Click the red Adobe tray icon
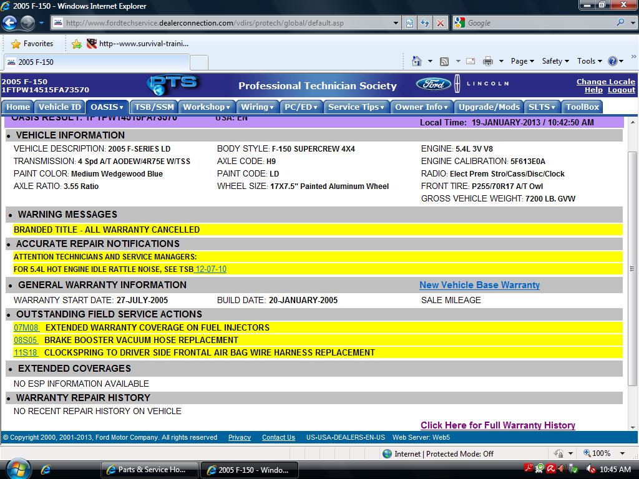 528,468
